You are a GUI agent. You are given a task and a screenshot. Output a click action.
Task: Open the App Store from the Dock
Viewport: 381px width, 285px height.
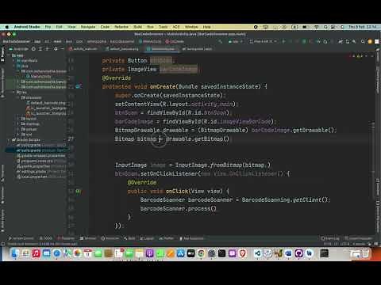pyautogui.click(x=180, y=253)
